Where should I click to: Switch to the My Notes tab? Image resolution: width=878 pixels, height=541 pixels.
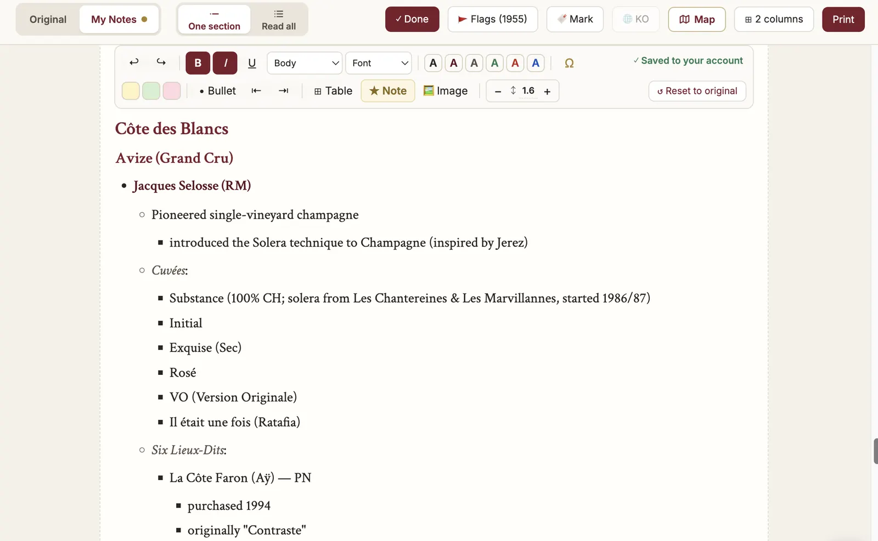(x=119, y=19)
